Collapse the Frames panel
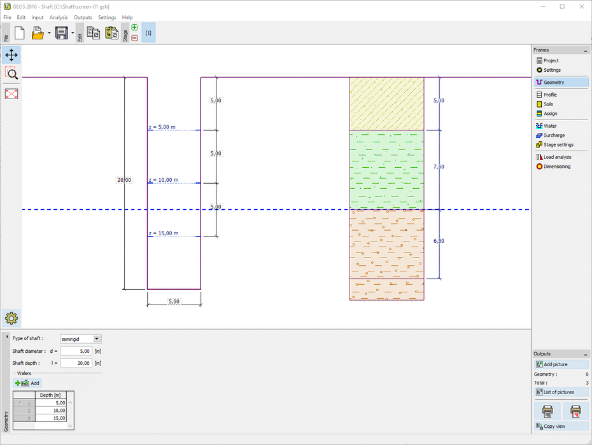This screenshot has width=592, height=445. coord(585,50)
